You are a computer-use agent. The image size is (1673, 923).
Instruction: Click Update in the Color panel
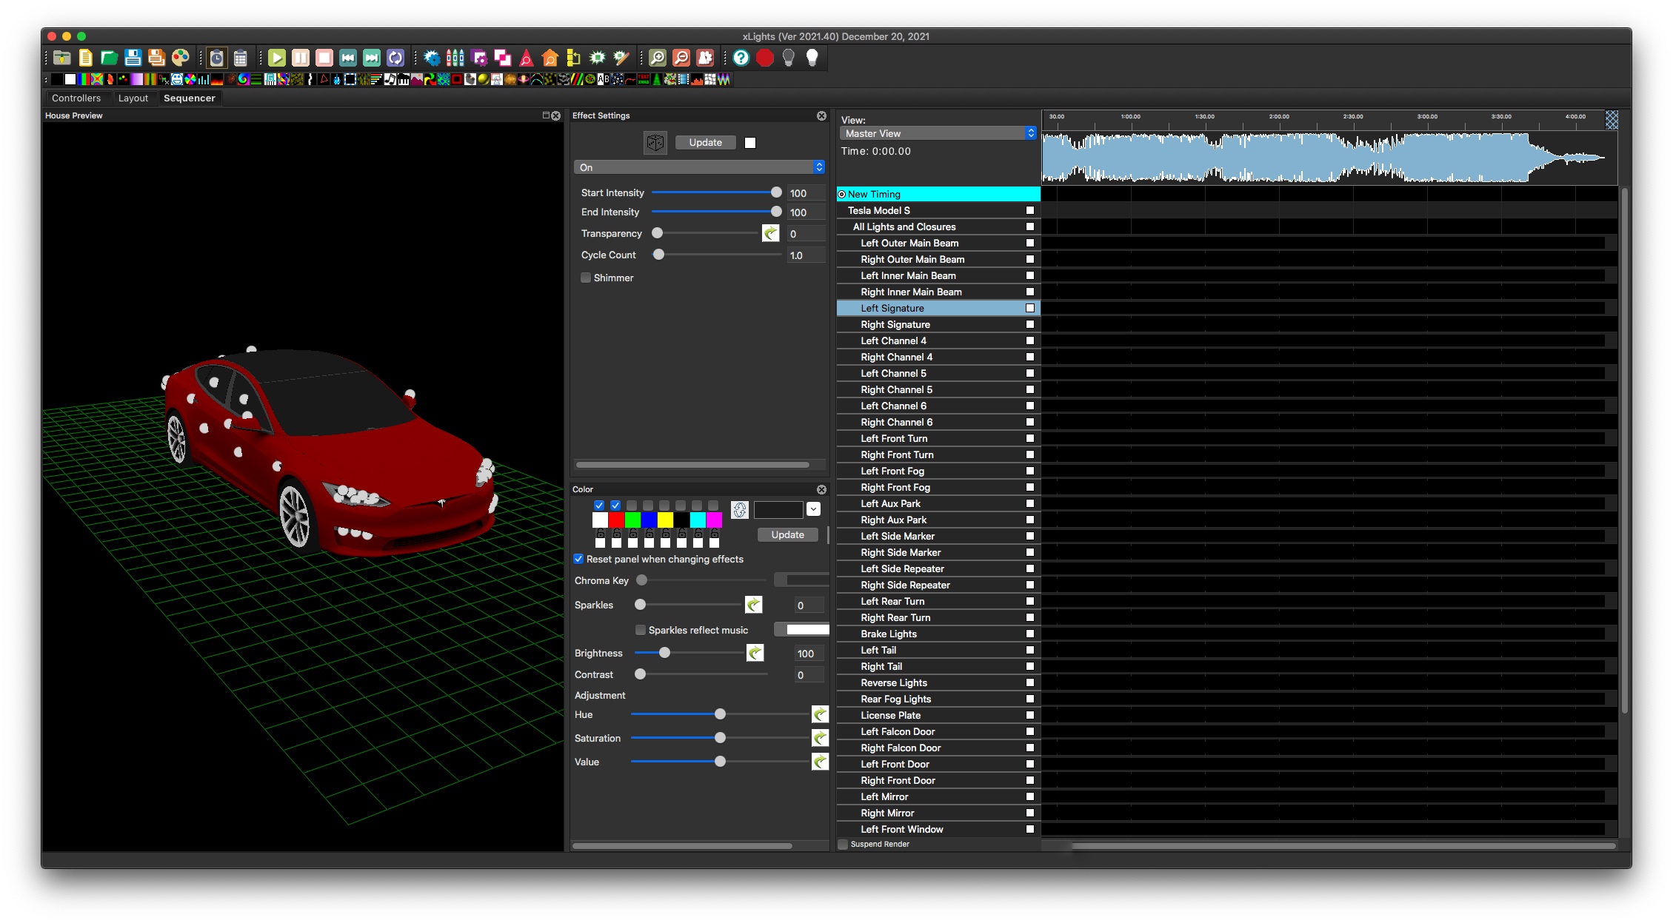[x=787, y=535]
